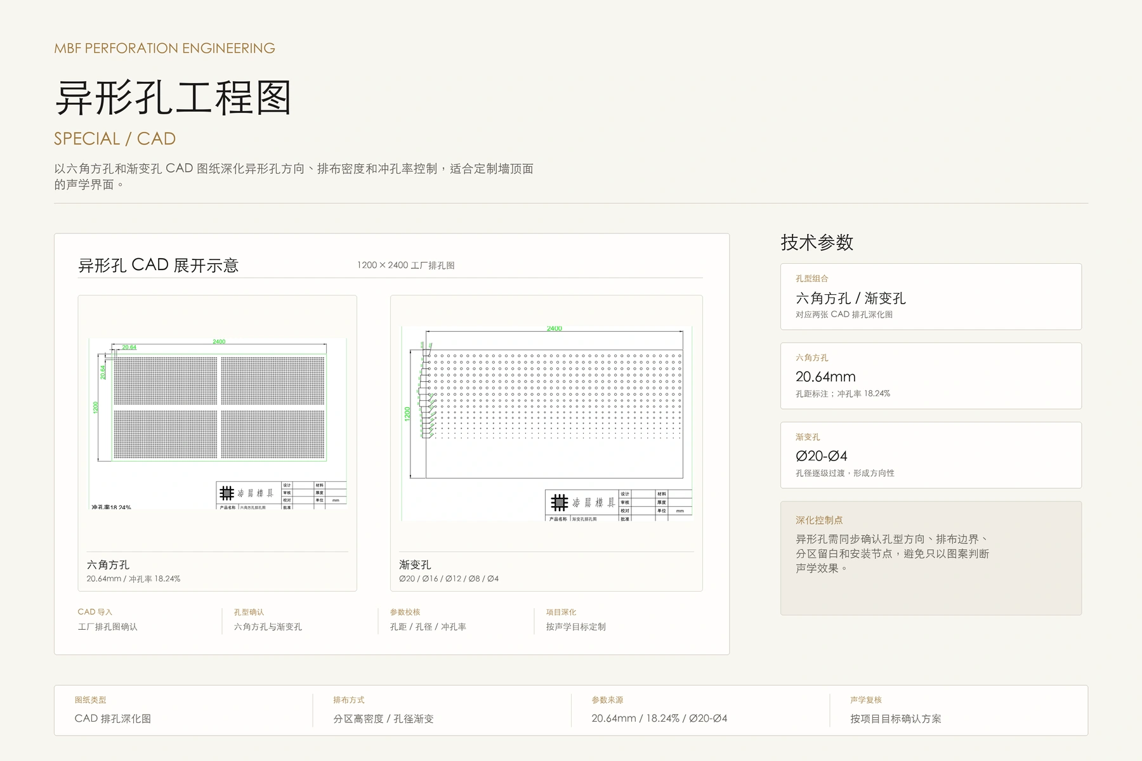Screen dimensions: 1142x761
Task: Click the 孔距 / 孔径 / 冲孔率 step text
Action: [x=428, y=627]
